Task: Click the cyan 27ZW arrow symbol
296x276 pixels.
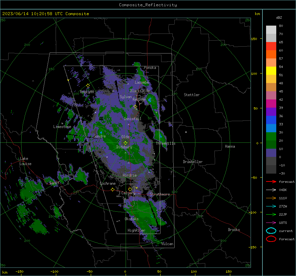Action: (x=271, y=206)
